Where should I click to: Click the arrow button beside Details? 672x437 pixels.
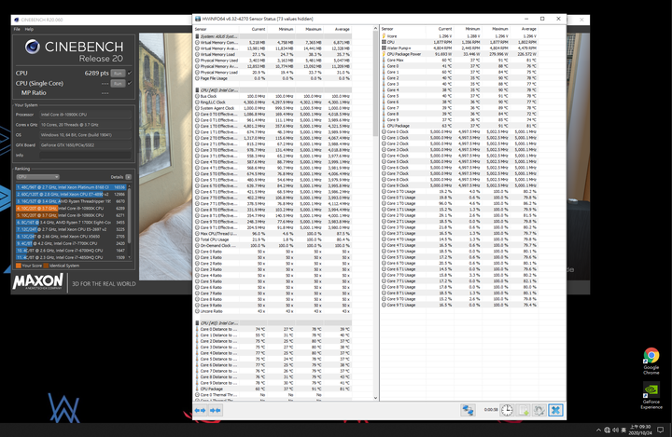128,177
